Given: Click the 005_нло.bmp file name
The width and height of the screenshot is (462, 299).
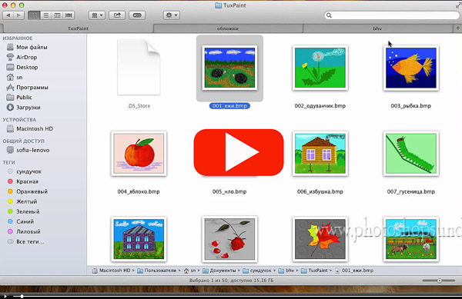Looking at the screenshot, I should point(229,191).
